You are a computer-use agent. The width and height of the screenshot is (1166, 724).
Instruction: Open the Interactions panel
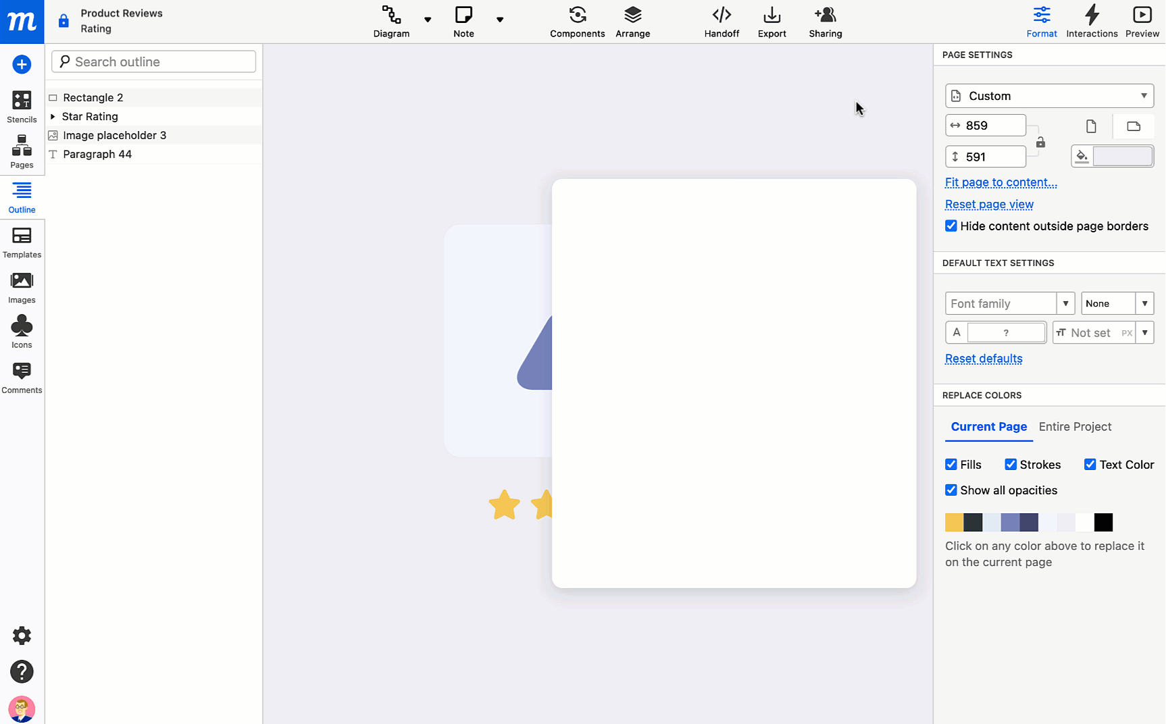[1092, 21]
